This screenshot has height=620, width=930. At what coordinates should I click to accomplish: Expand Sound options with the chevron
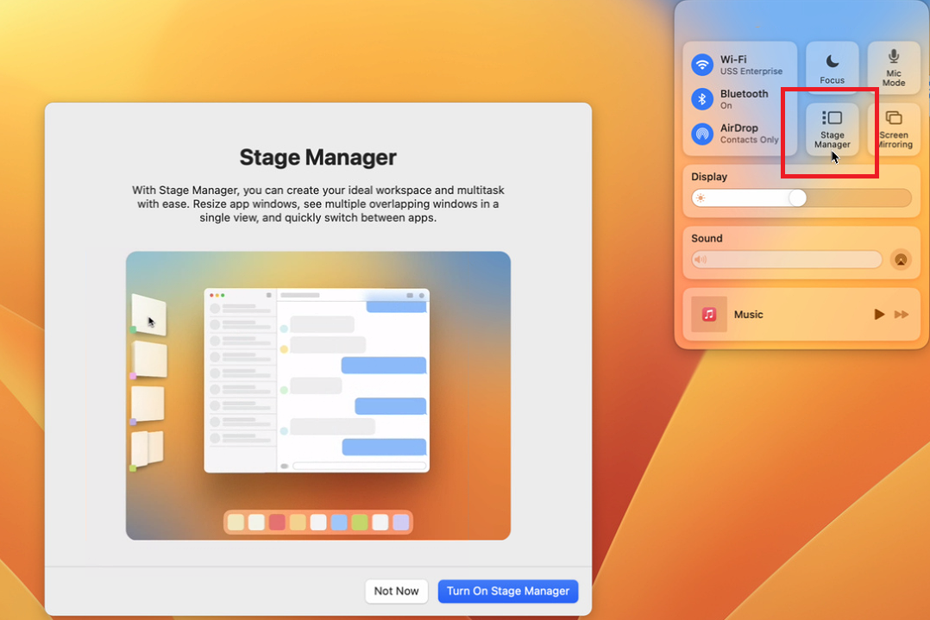[901, 260]
